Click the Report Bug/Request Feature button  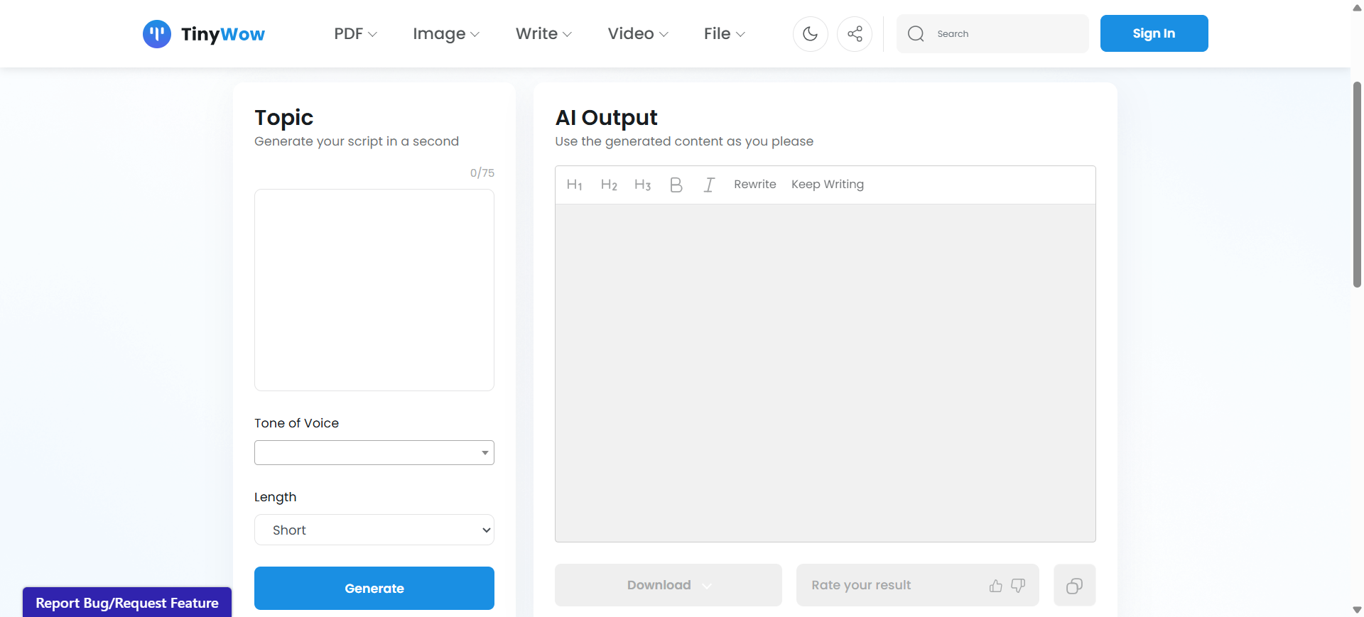coord(127,603)
